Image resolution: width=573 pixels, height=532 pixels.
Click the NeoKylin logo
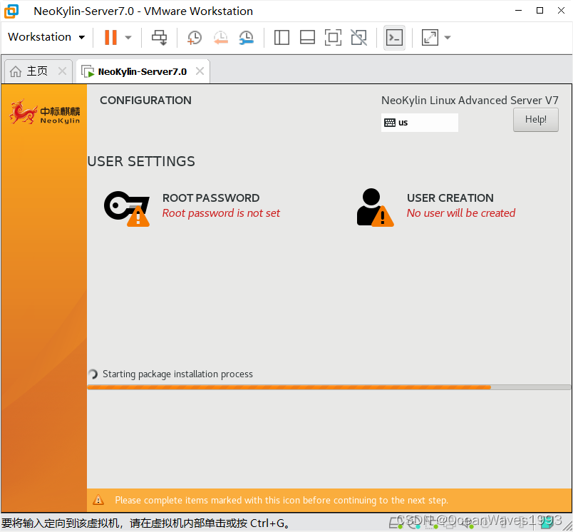pos(44,111)
